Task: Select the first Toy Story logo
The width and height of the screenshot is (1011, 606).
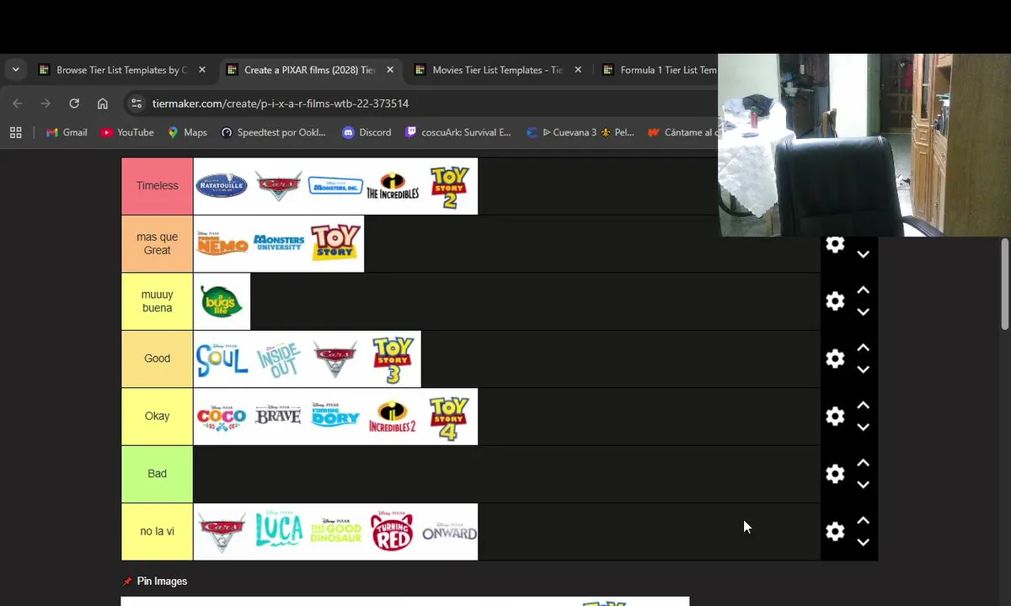Action: click(x=335, y=244)
